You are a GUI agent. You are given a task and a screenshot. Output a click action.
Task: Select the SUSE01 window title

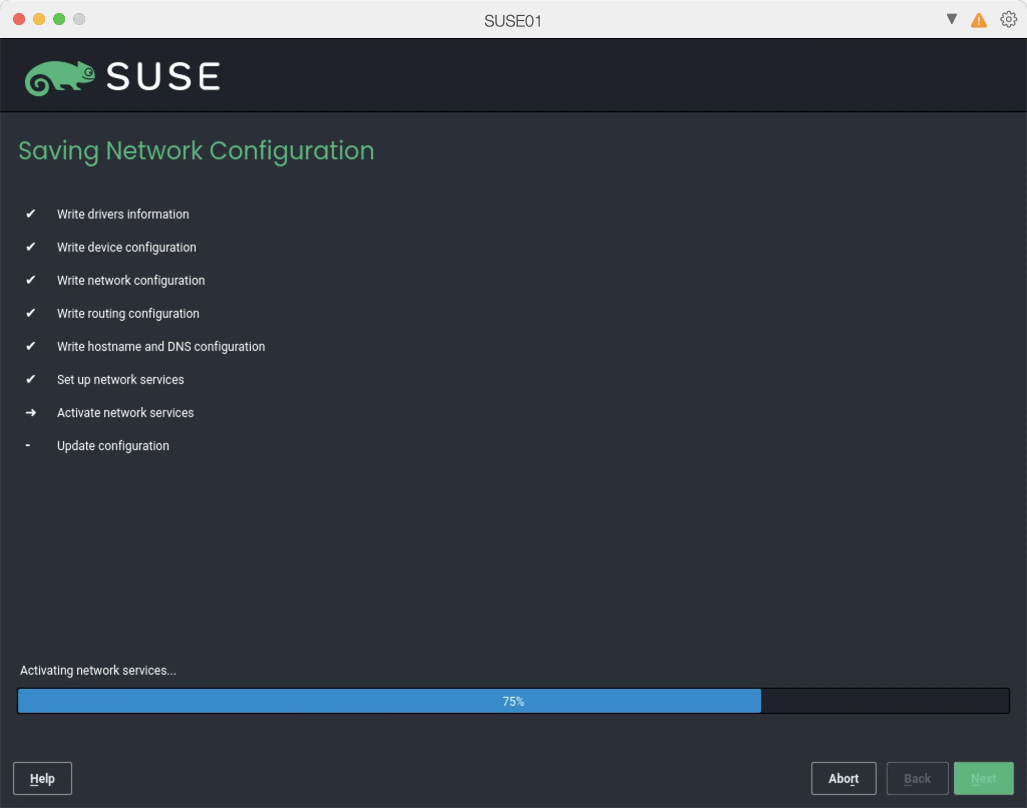tap(512, 21)
